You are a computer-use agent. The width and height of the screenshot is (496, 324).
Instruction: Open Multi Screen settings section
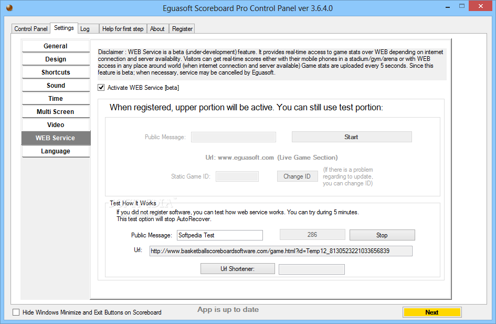click(x=56, y=112)
